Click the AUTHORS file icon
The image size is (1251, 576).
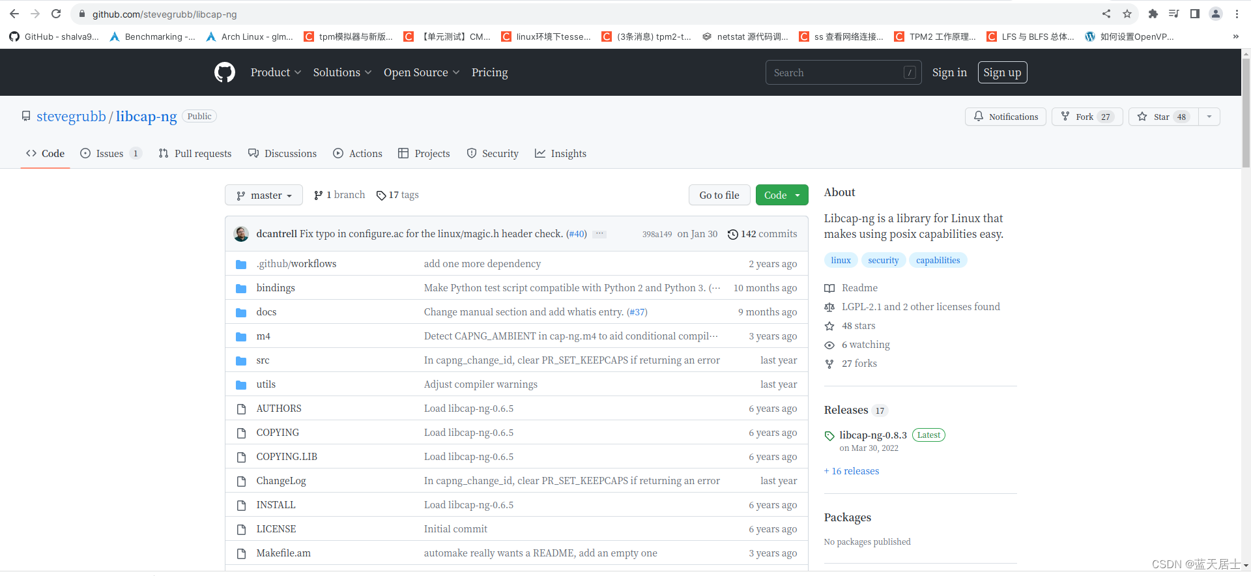click(241, 409)
